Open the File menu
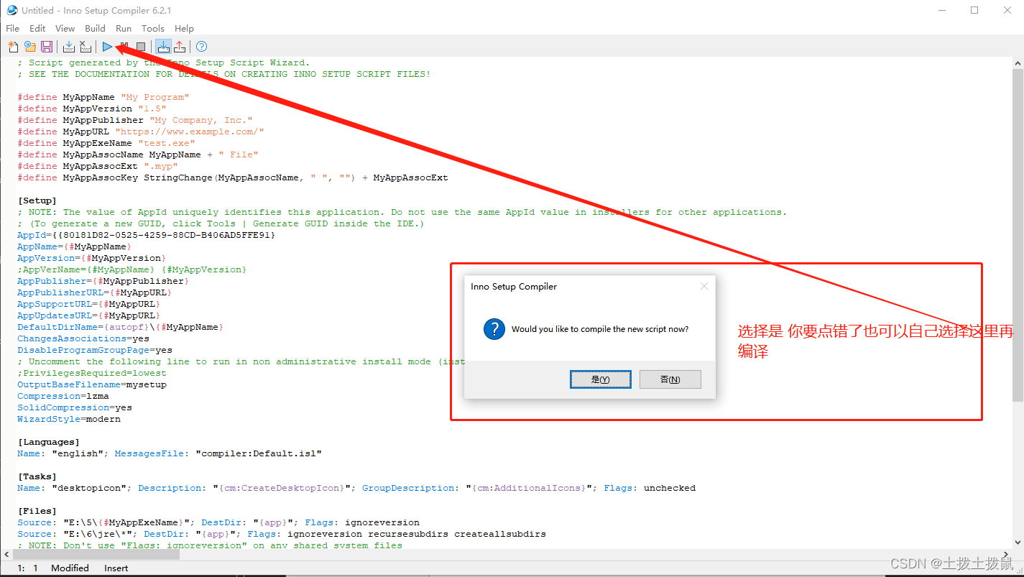Viewport: 1024px width, 577px height. [12, 29]
